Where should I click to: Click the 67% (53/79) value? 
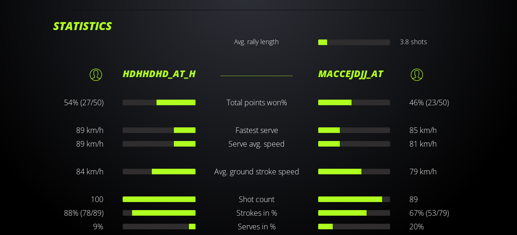pyautogui.click(x=429, y=213)
